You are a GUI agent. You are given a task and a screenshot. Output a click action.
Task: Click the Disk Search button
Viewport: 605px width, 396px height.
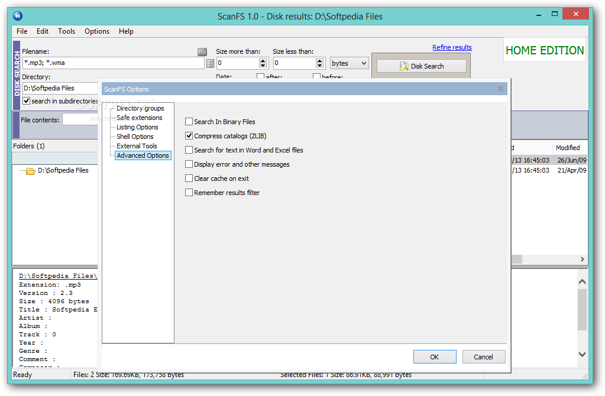point(421,66)
